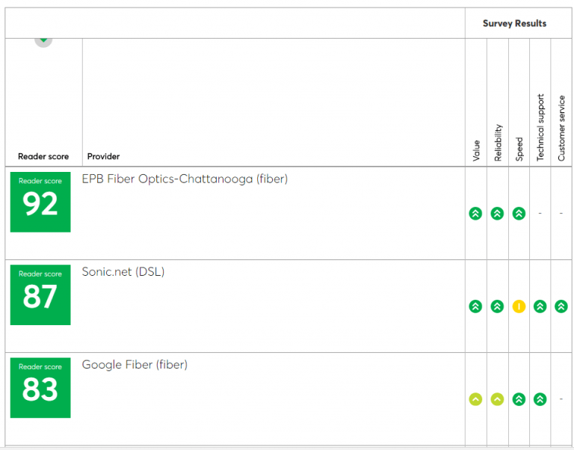Click Google Fiber Reliability rating icon
Screen dimensions: 574x450
point(497,399)
